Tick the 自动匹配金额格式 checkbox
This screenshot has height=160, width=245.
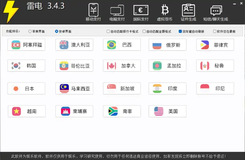tap(144, 31)
